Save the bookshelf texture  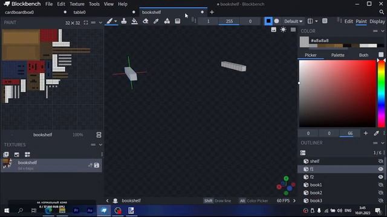click(x=97, y=165)
